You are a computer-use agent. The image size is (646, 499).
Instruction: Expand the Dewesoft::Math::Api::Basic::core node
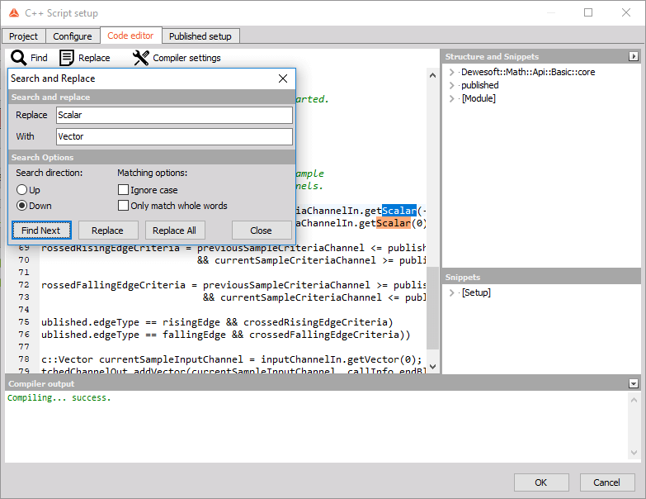[452, 72]
